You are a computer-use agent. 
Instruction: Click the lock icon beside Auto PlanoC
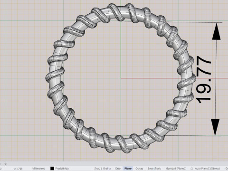pos(191,168)
